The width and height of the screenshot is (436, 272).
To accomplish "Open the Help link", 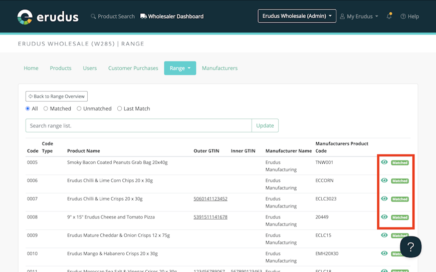I will pos(409,16).
